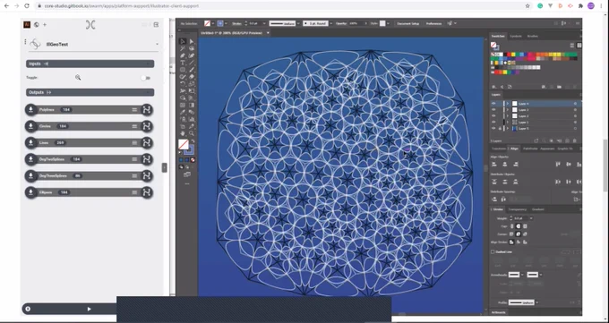The height and width of the screenshot is (323, 609).
Task: Select the Lasso tool
Action: pos(192,48)
